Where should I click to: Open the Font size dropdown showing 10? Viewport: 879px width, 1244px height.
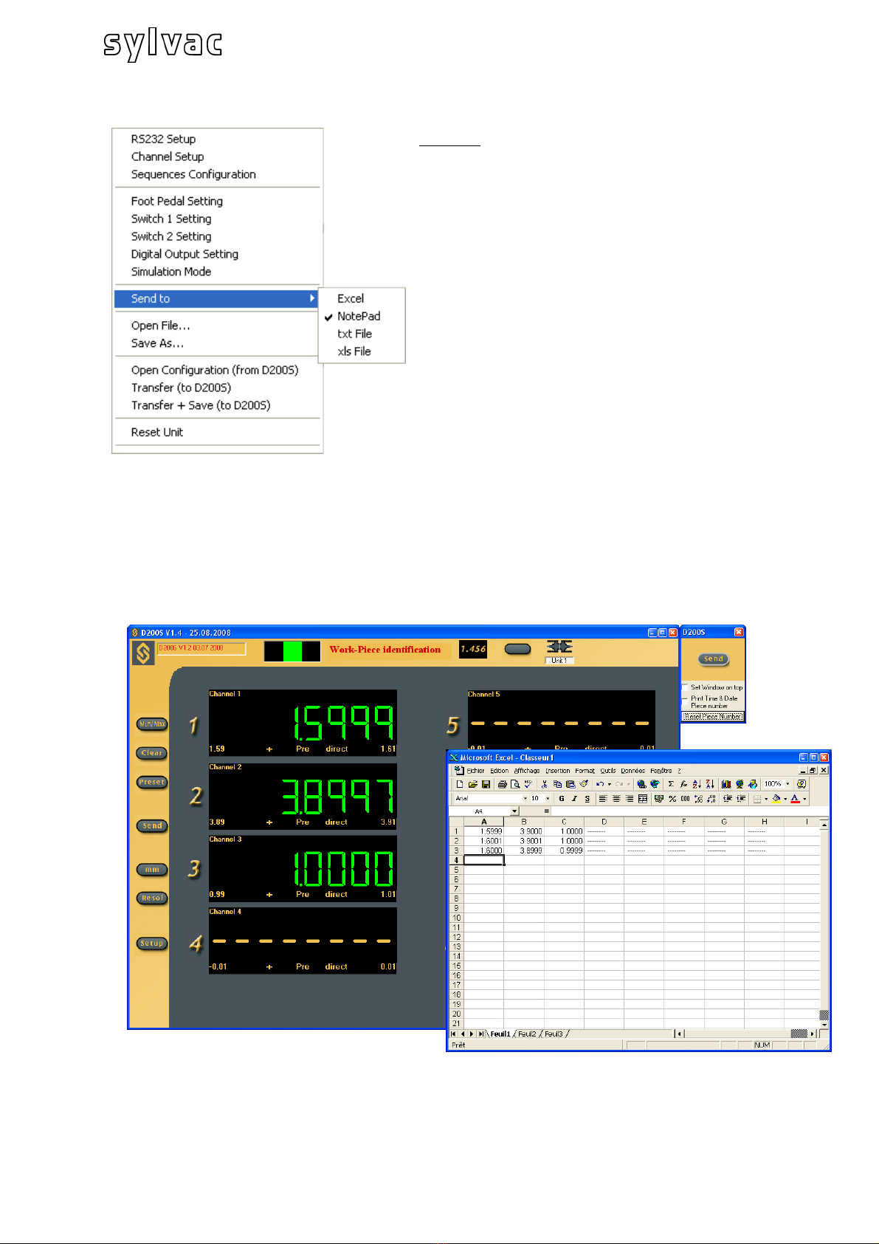(x=548, y=799)
